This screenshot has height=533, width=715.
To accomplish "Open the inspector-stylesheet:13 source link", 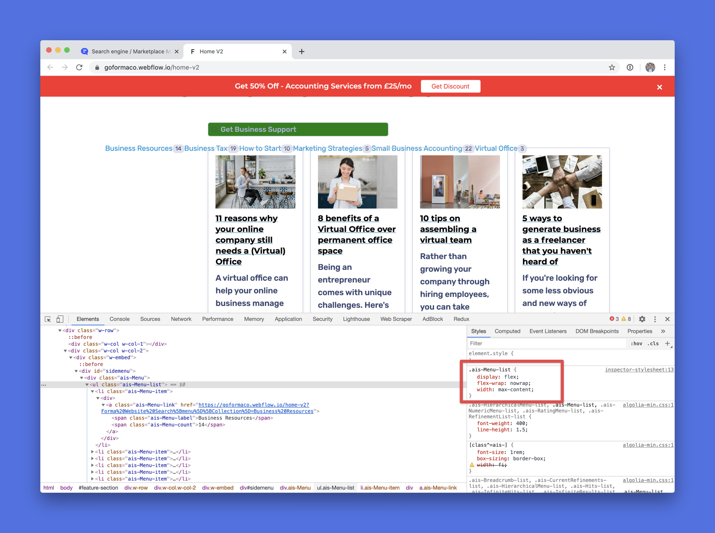I will pos(639,370).
